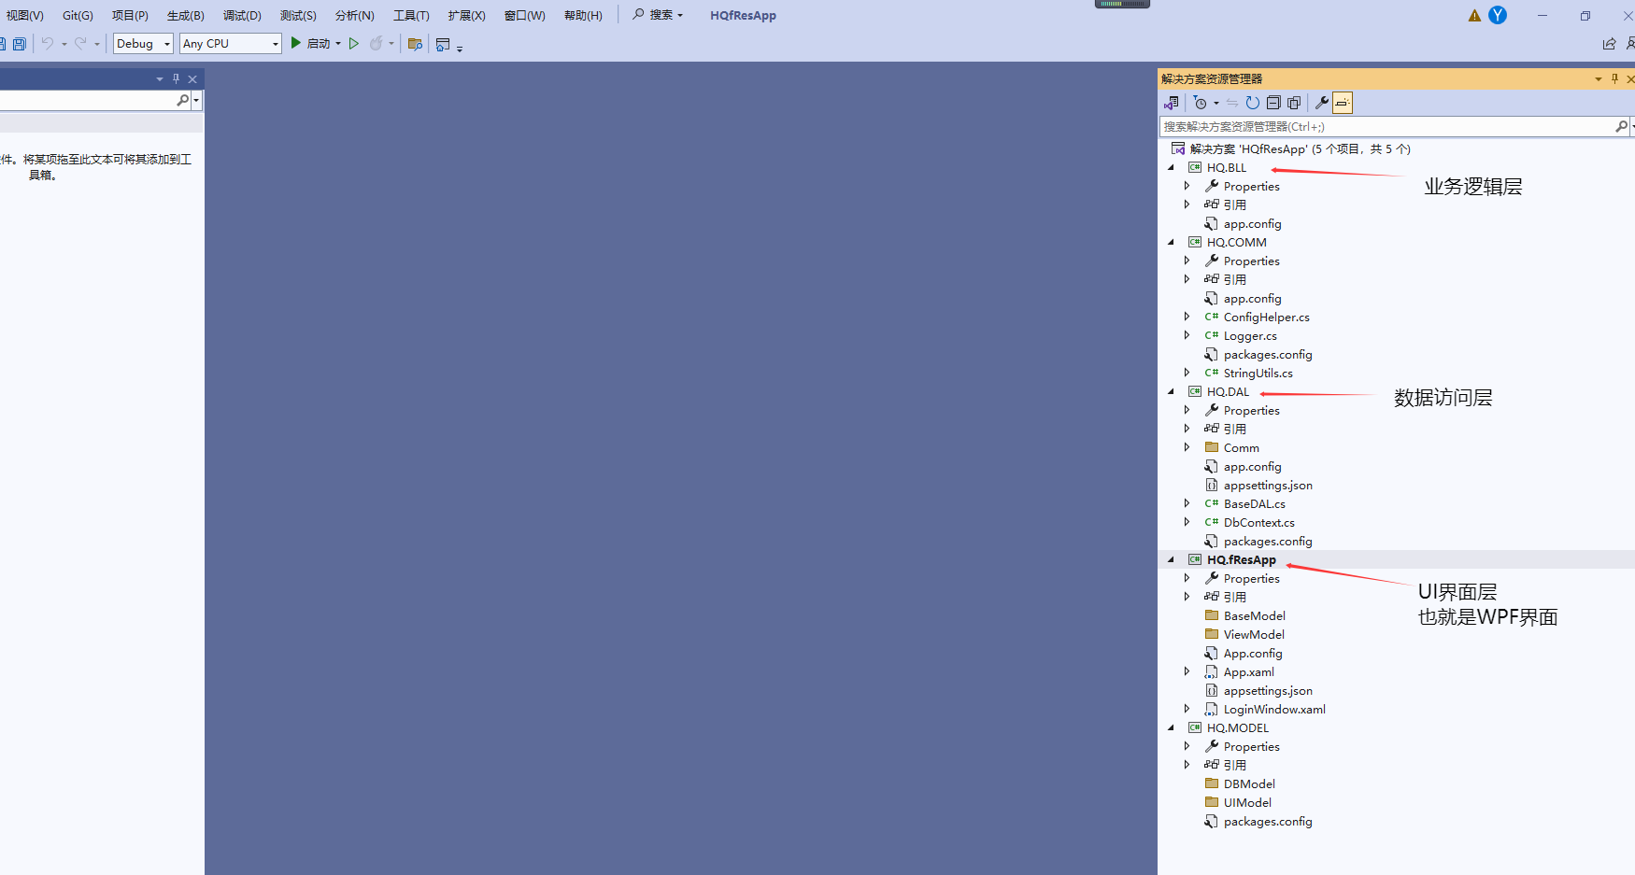This screenshot has height=875, width=1635.
Task: Open the 帮助(H) menu
Action: pyautogui.click(x=583, y=15)
